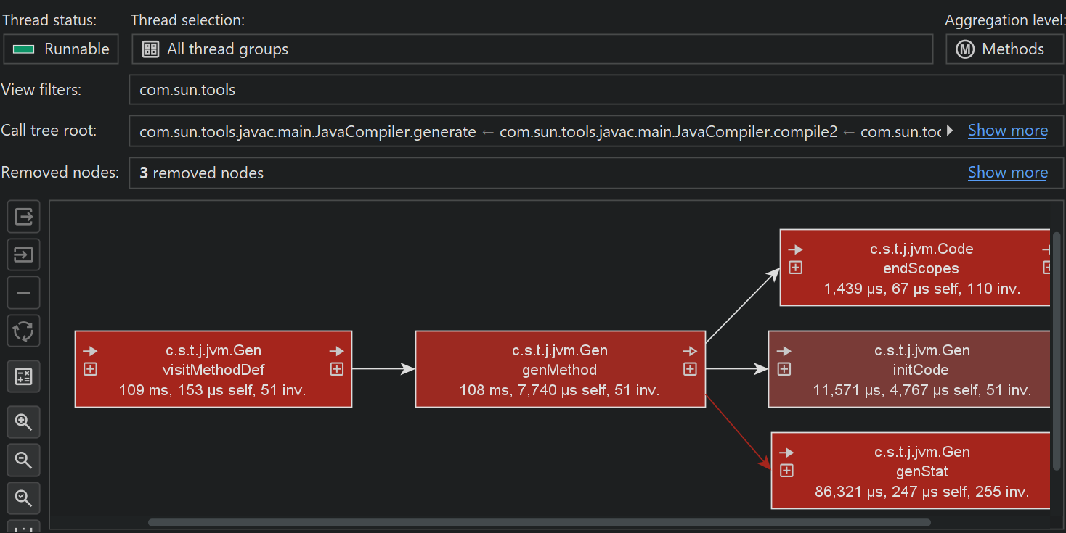
Task: Expand the plus box on genStat node
Action: (786, 471)
